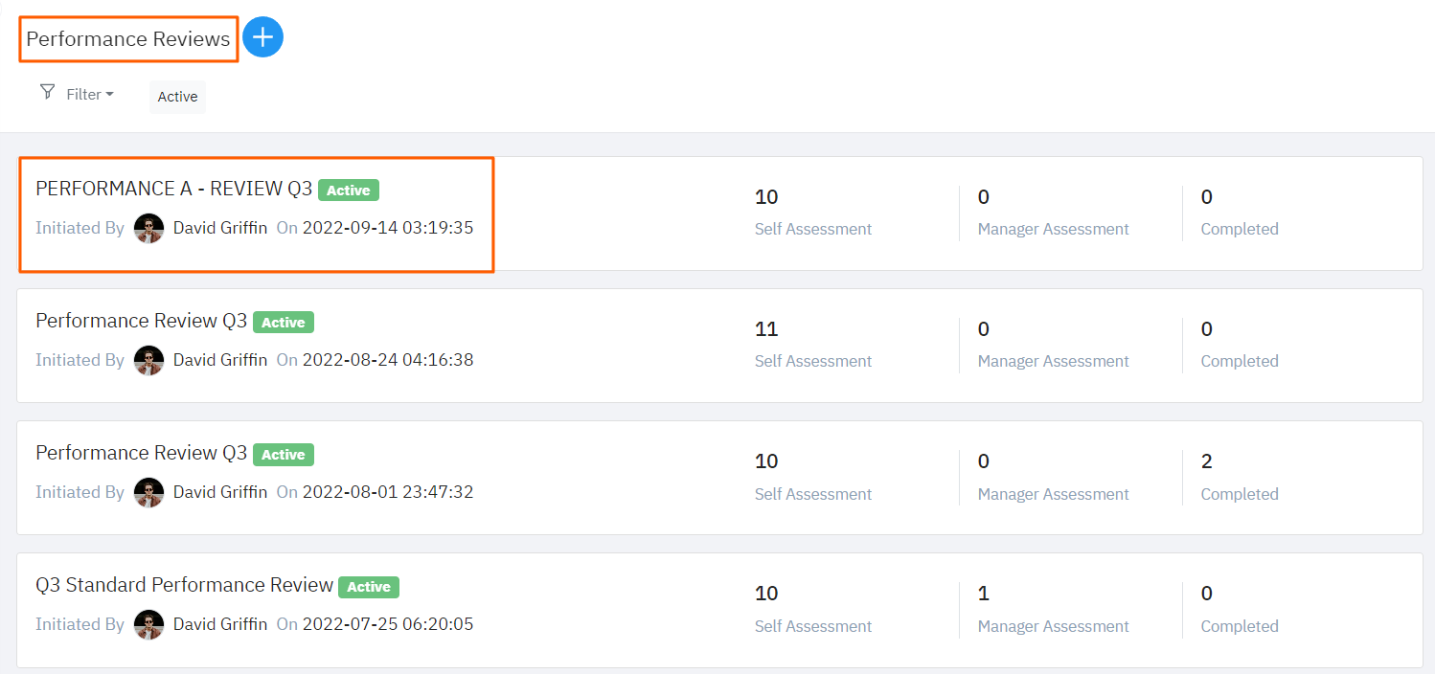1435x674 pixels.
Task: Click David Griffin's avatar on Q3 Standard Performance Review
Action: coord(148,624)
